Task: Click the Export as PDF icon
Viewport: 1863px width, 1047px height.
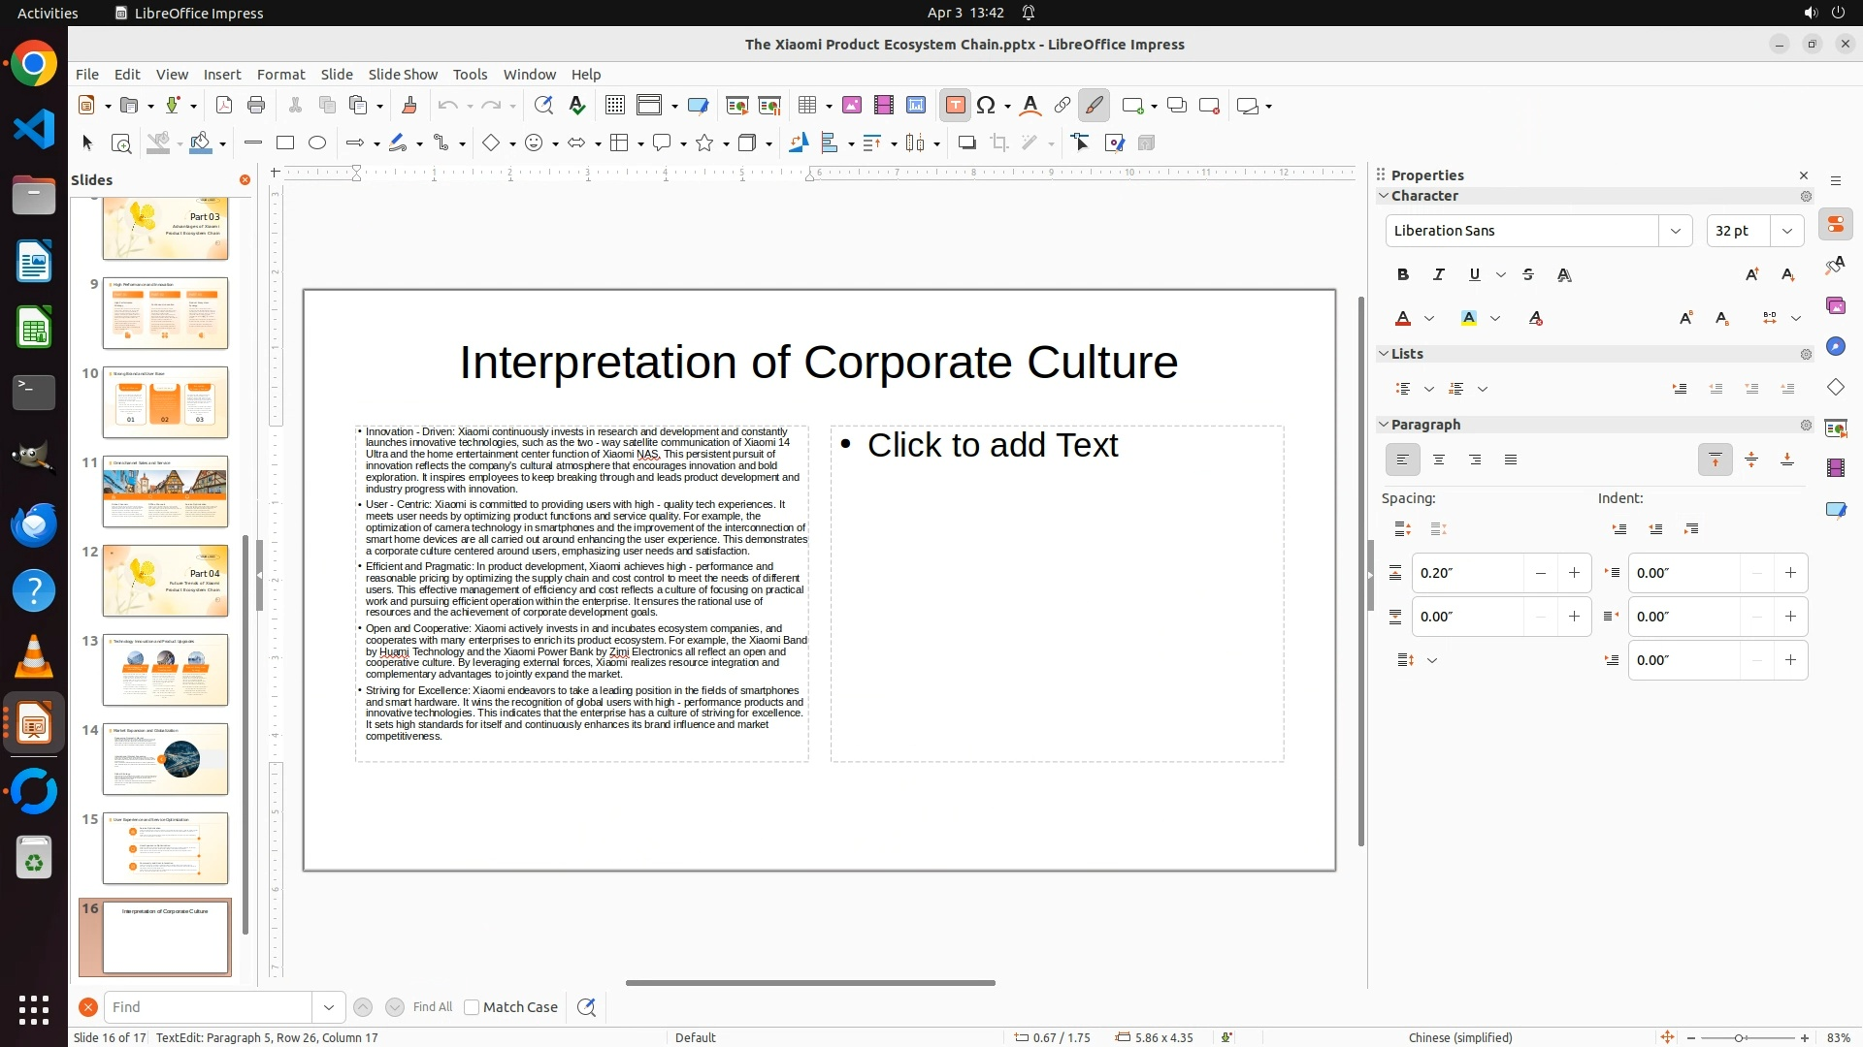Action: (x=224, y=106)
